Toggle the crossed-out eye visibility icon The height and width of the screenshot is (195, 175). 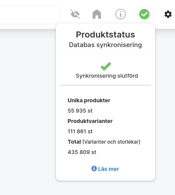coord(75,14)
